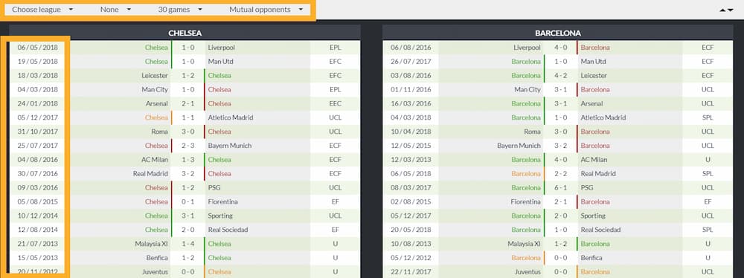Click Man Utd in the Chelsea table

click(x=221, y=62)
